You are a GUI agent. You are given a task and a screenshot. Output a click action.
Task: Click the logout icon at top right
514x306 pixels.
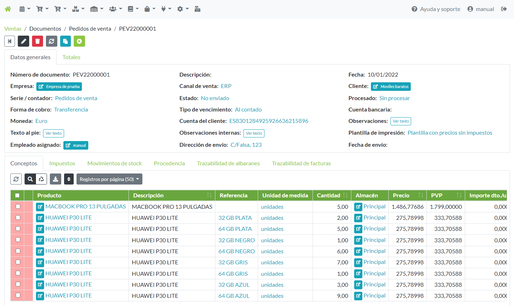(x=504, y=9)
